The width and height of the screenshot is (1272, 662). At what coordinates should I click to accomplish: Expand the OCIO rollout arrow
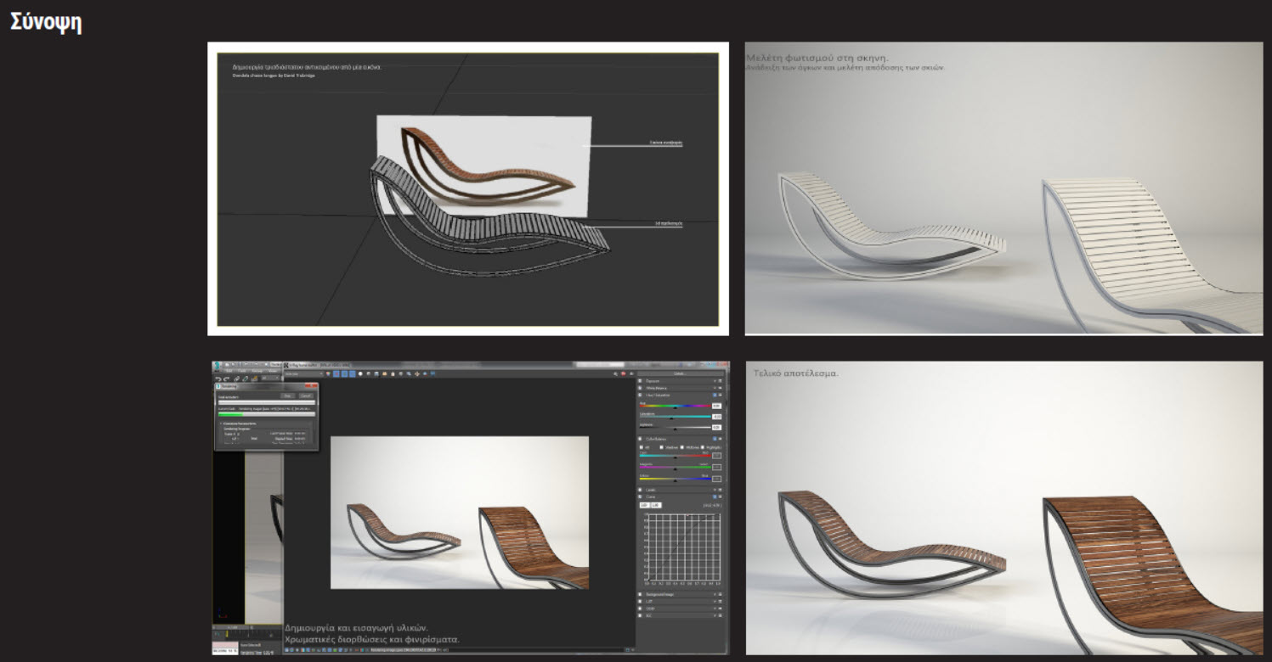(x=715, y=609)
